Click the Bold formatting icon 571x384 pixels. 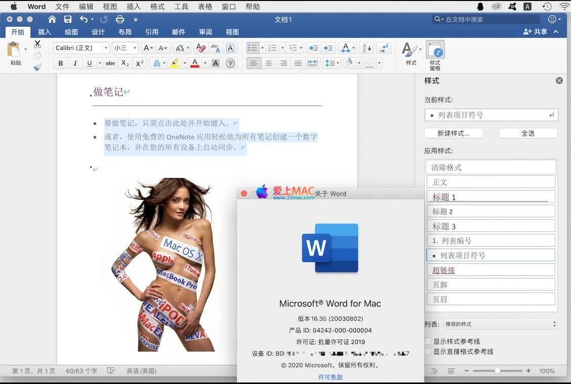pyautogui.click(x=61, y=63)
